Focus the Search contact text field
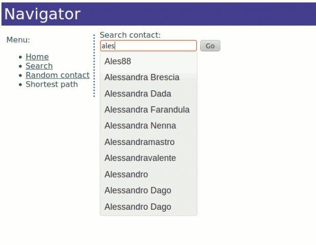 [x=148, y=46]
